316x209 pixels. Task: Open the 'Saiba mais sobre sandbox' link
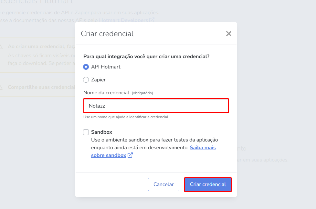pos(203,148)
